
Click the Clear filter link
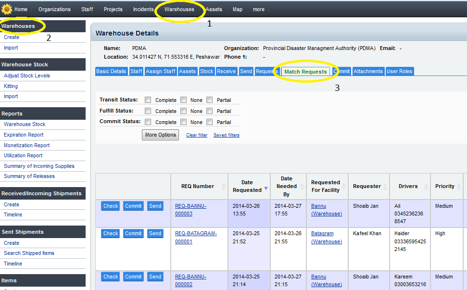[x=197, y=135]
